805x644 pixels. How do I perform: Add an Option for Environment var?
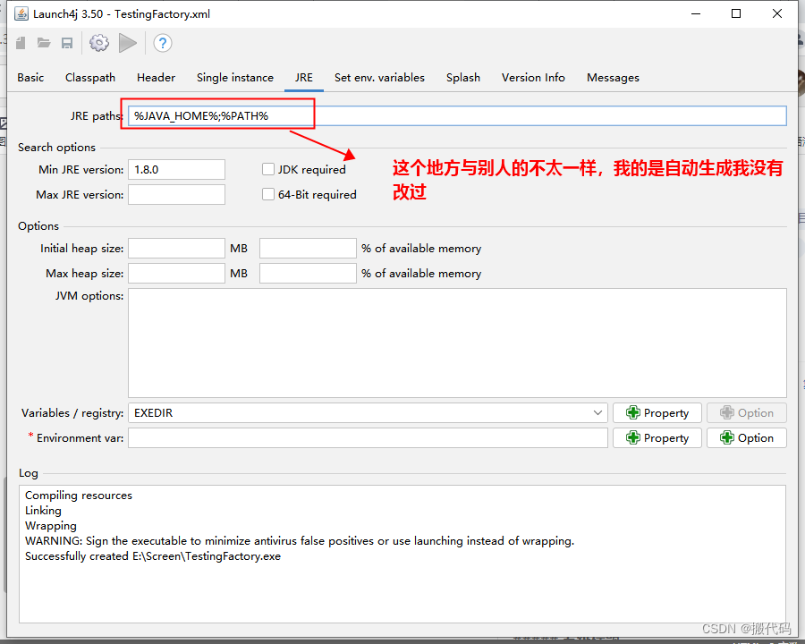click(746, 437)
